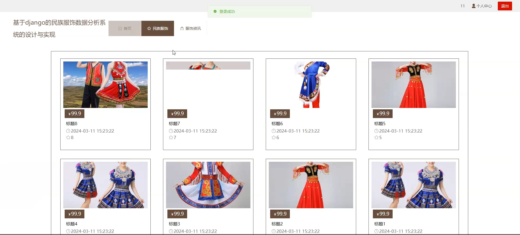Screen dimensions: 520x235
Task: Click the red 退出 logout button
Action: pyautogui.click(x=505, y=6)
